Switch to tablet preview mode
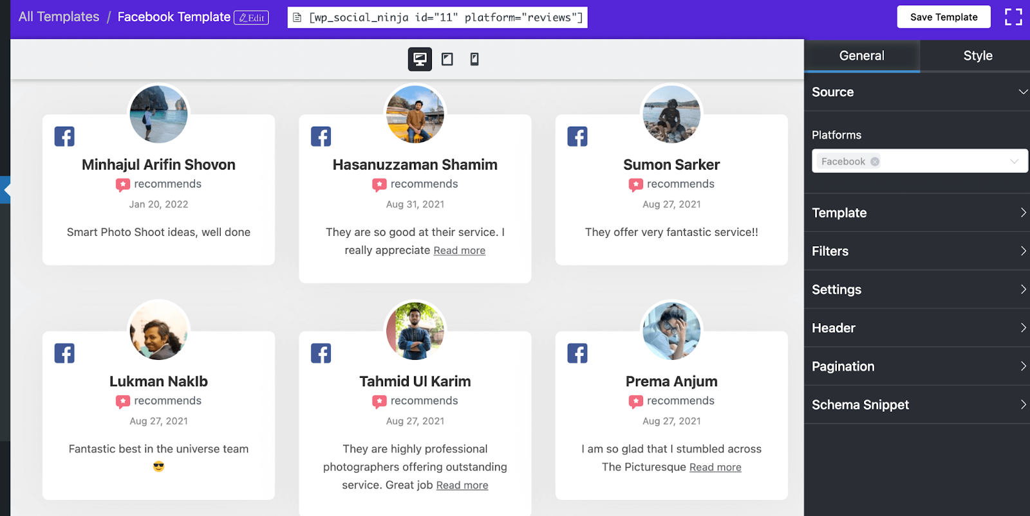 pos(447,59)
